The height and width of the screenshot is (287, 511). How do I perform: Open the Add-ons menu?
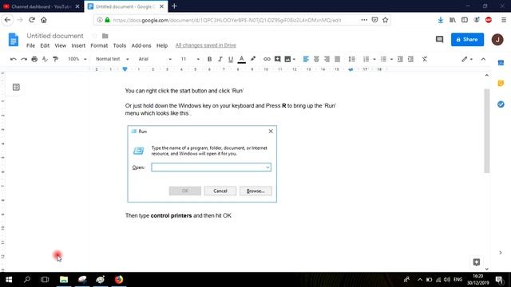141,45
